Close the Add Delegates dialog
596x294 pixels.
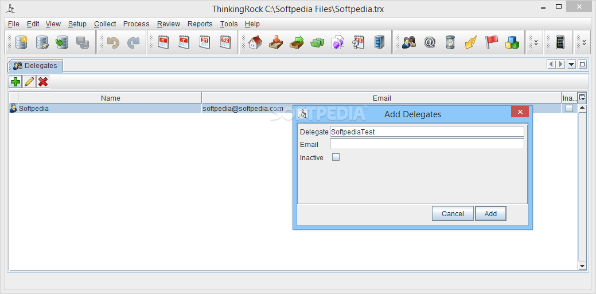click(x=520, y=112)
